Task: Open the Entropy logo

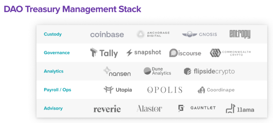Action: [240, 34]
